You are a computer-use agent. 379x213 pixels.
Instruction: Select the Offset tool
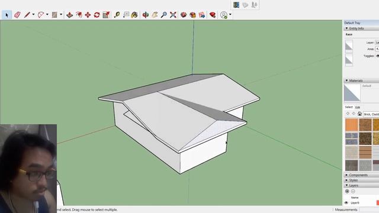[79, 15]
